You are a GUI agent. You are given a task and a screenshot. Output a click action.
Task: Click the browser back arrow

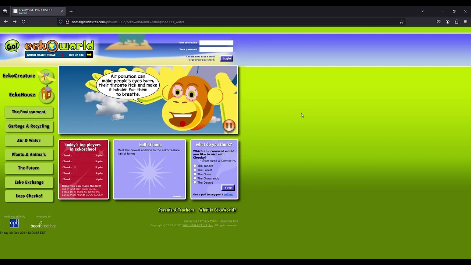pyautogui.click(x=6, y=22)
